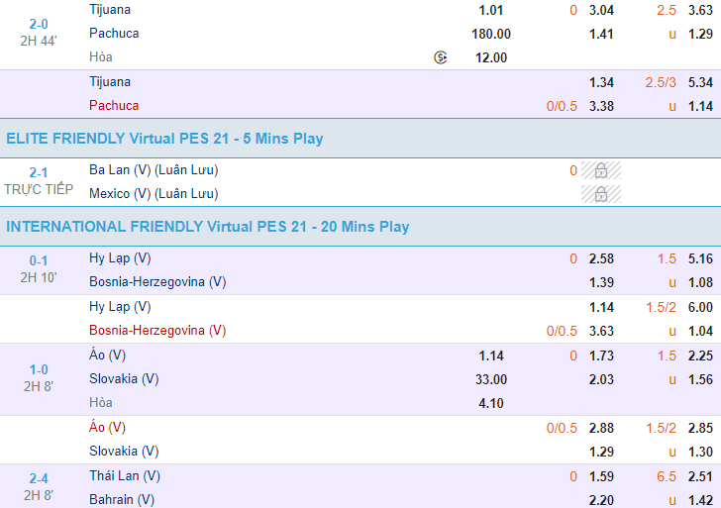
Task: Open the Ba Lan (V) (Luân Lưu) match
Action: pyautogui.click(x=153, y=170)
